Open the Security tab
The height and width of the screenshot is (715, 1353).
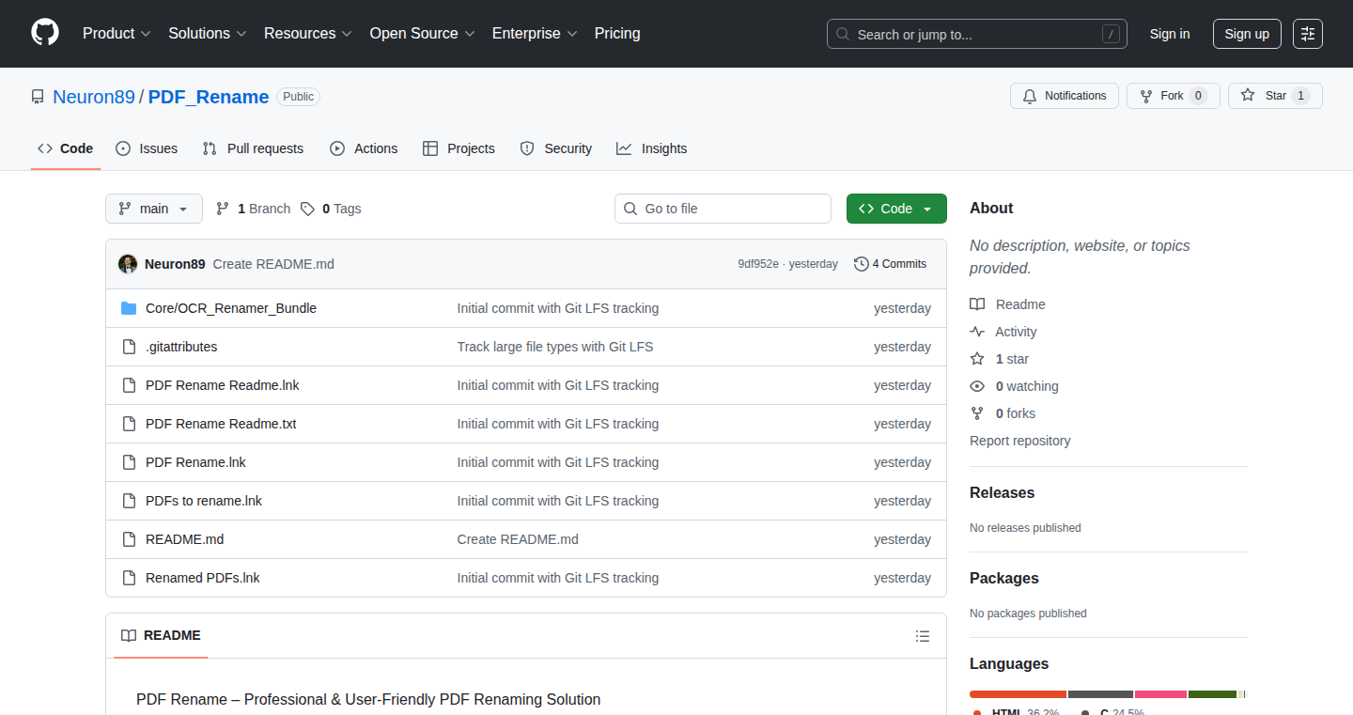(556, 148)
